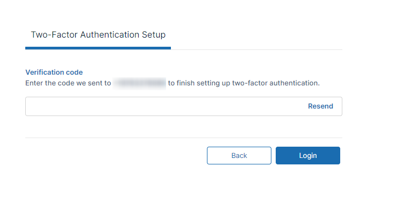This screenshot has width=409, height=209.
Task: Click the left edge of the verification input
Action: pos(27,106)
